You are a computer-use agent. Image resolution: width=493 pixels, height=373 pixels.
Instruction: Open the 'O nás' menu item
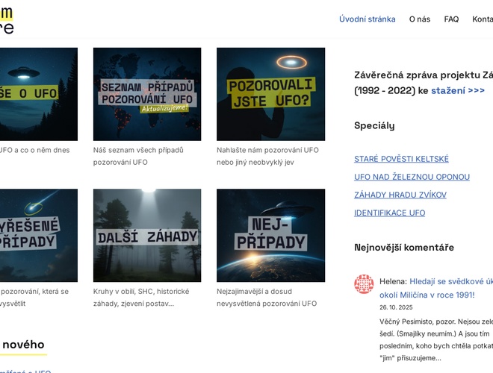(x=420, y=19)
